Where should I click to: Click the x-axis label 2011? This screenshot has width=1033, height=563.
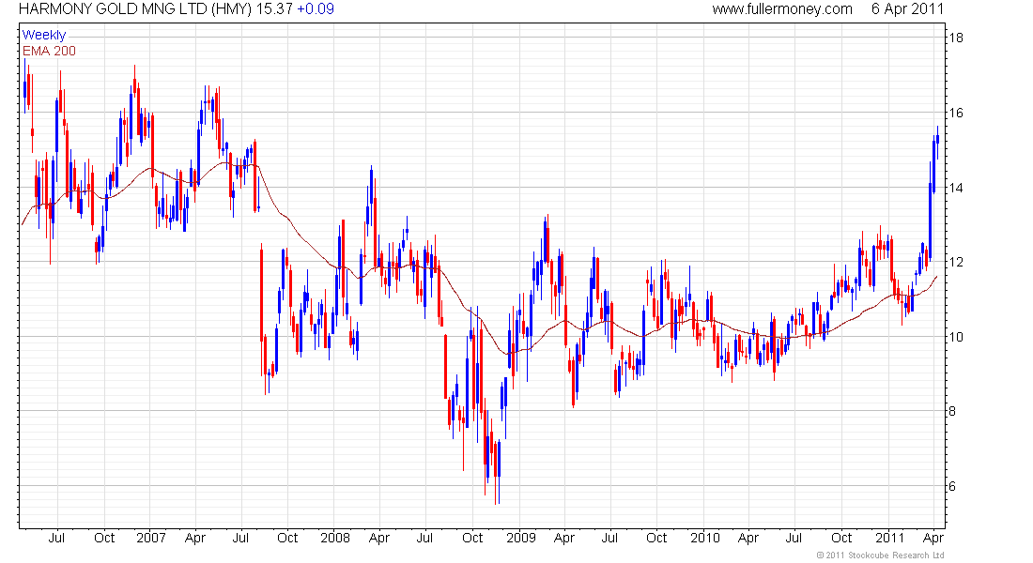tap(889, 538)
